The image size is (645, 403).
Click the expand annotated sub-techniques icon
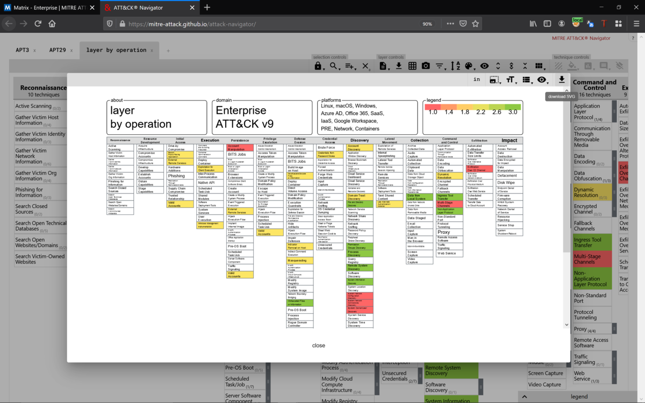511,66
